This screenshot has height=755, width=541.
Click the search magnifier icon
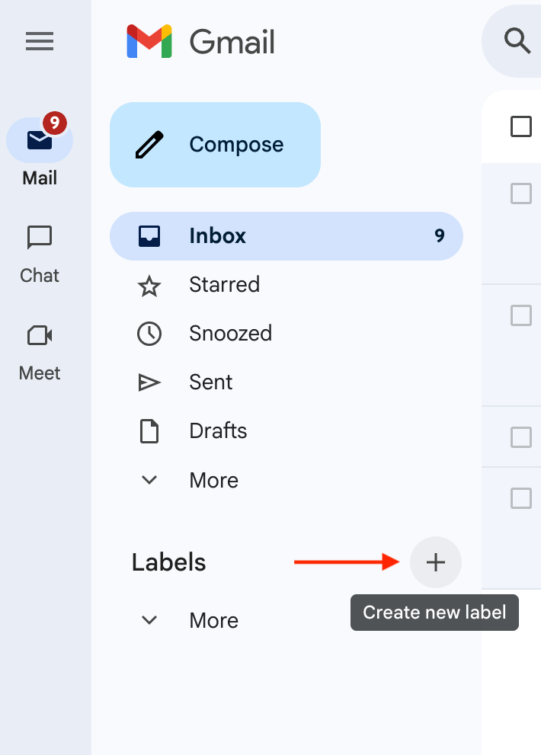point(518,41)
